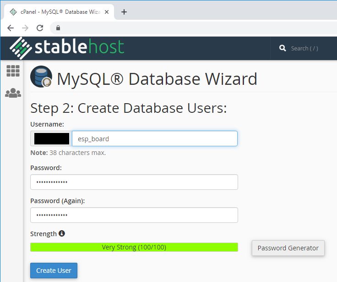Open the home grid icon in sidebar
Image resolution: width=337 pixels, height=282 pixels.
[x=13, y=71]
